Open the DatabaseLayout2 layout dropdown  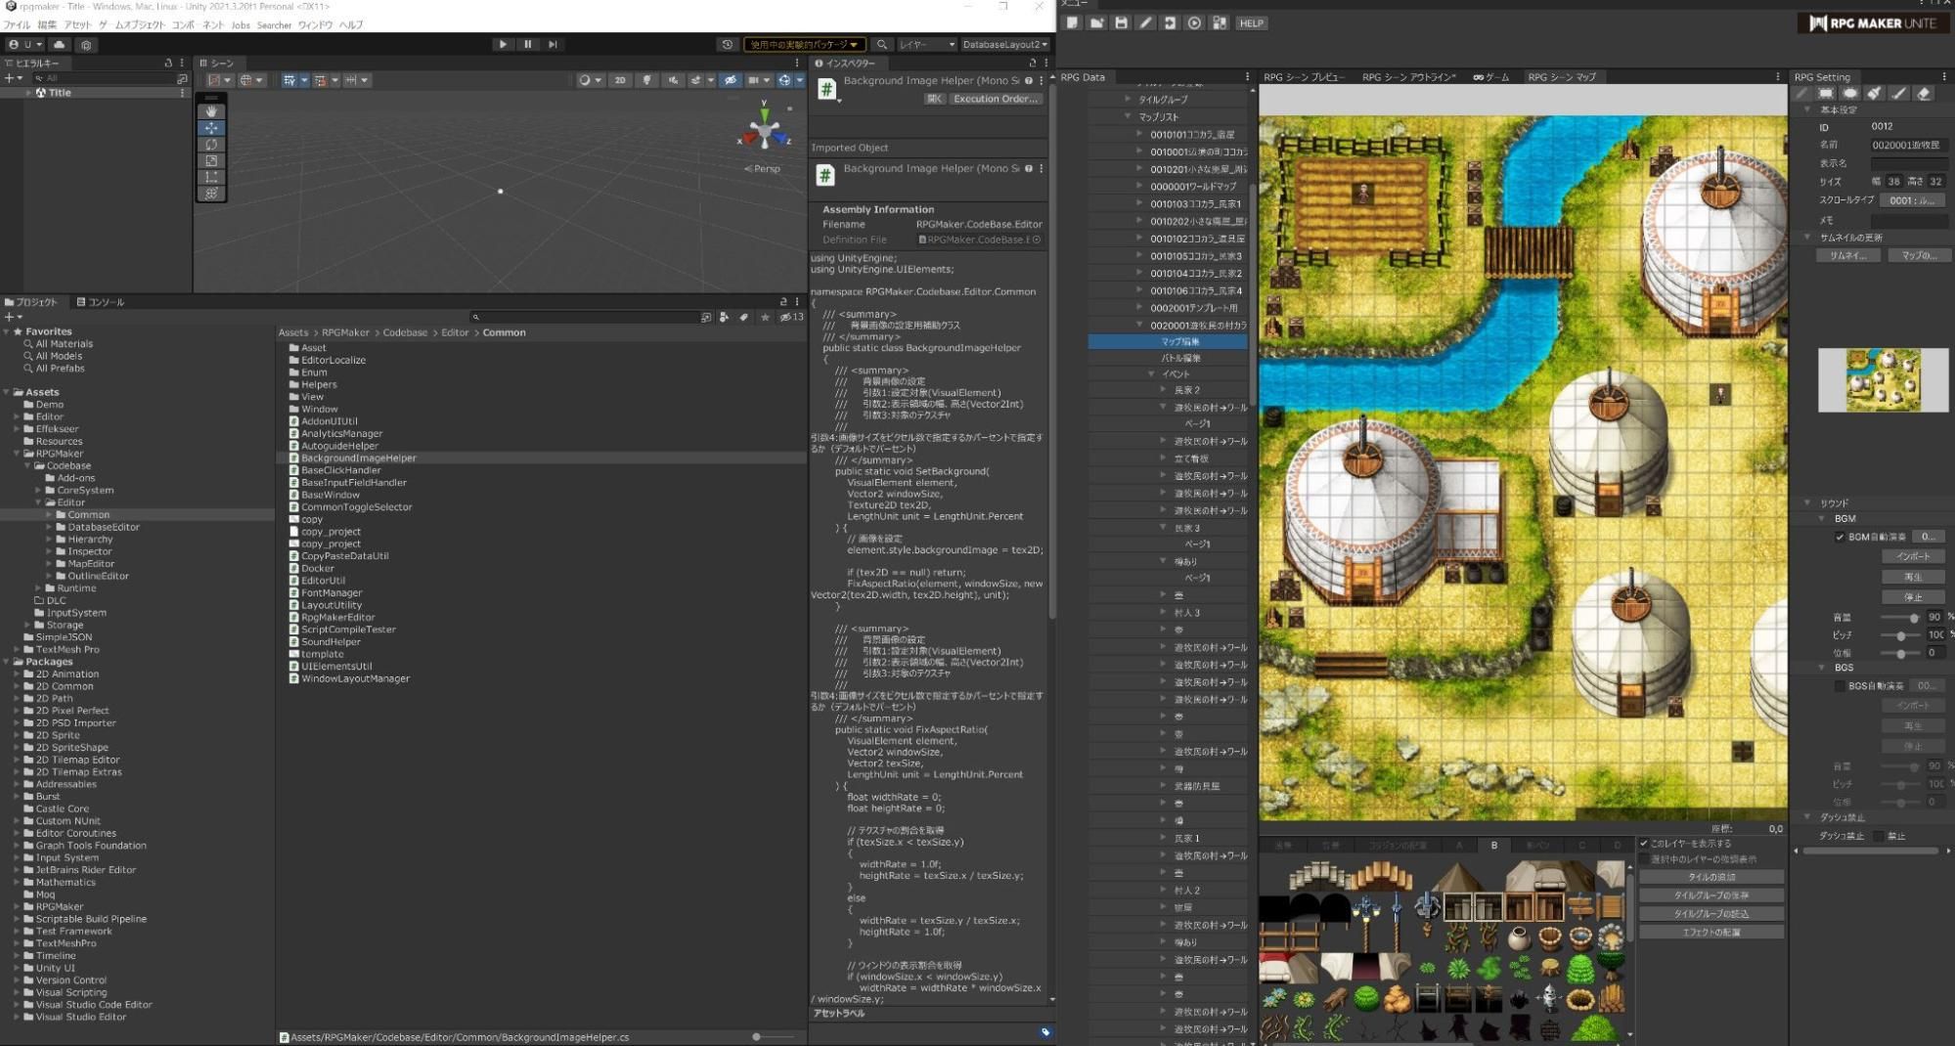click(1003, 45)
